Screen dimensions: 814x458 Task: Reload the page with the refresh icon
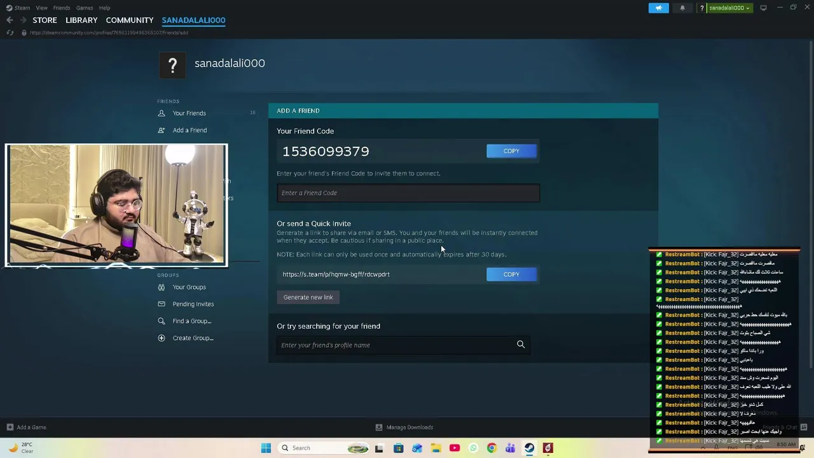[x=10, y=32]
